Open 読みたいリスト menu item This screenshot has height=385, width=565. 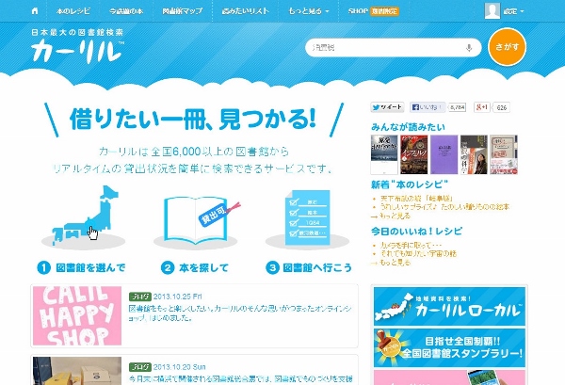[x=246, y=11]
